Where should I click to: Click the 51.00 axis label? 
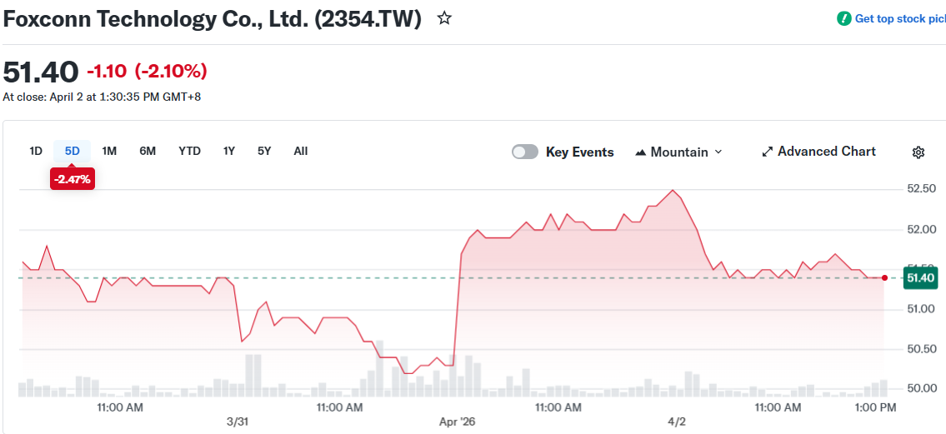921,309
